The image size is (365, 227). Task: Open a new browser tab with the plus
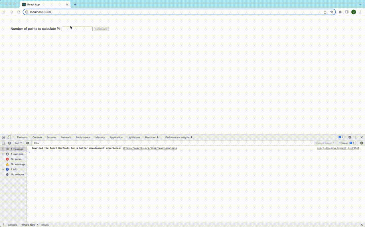click(75, 5)
